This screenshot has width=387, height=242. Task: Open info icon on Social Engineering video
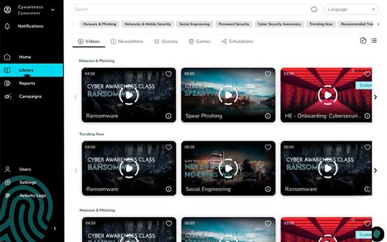click(x=267, y=189)
